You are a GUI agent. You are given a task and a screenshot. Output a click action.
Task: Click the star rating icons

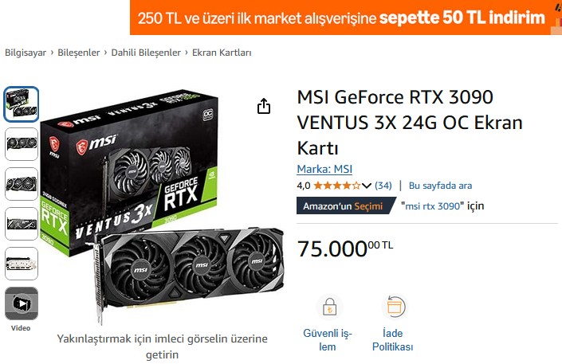(336, 186)
